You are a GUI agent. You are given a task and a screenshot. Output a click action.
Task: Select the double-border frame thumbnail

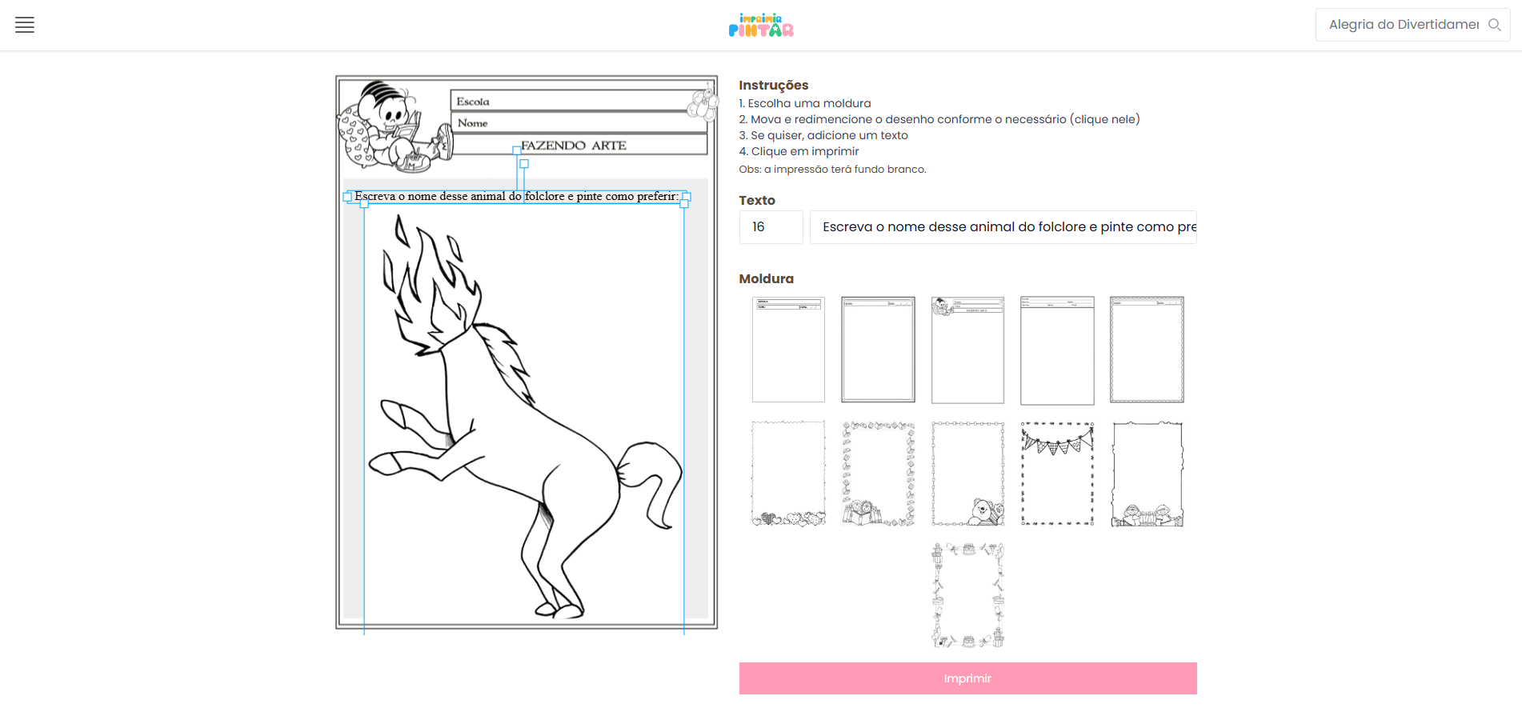[x=878, y=350]
